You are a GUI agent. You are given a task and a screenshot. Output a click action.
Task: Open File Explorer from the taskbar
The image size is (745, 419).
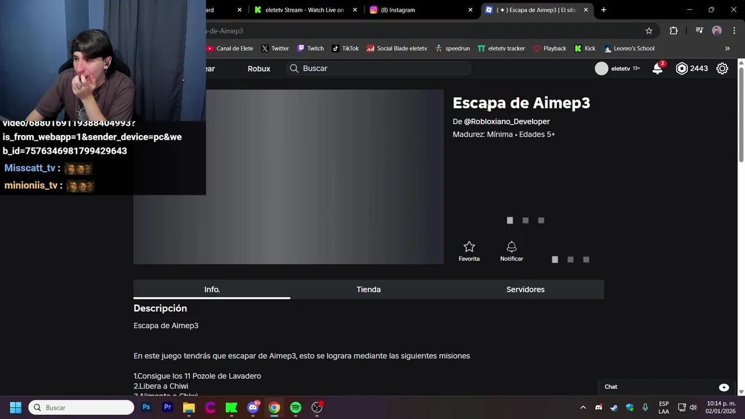coord(189,407)
